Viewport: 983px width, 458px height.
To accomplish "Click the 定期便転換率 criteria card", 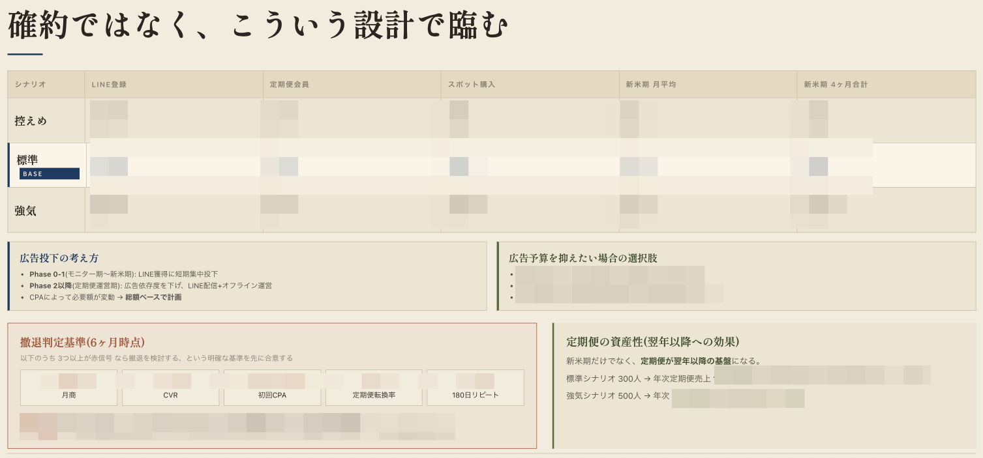I will coord(374,388).
